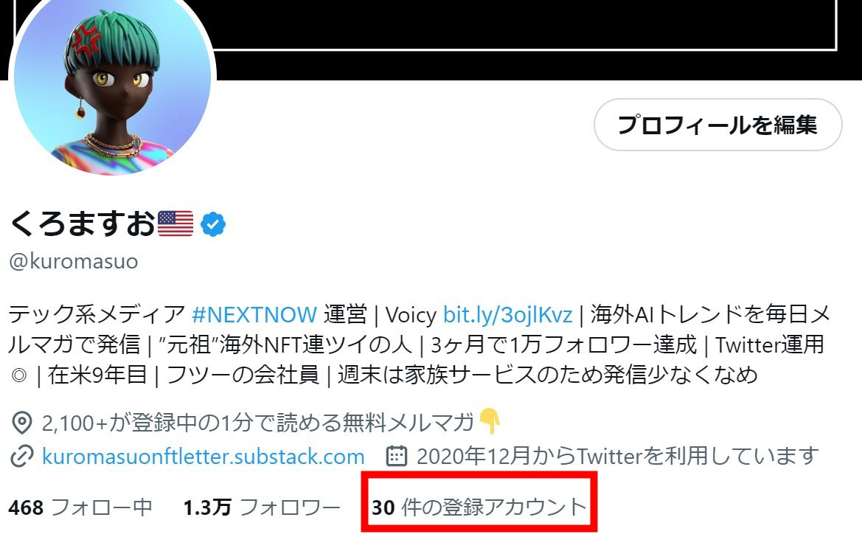The image size is (862, 537).
Task: Click the chain link icon
Action: point(22,457)
